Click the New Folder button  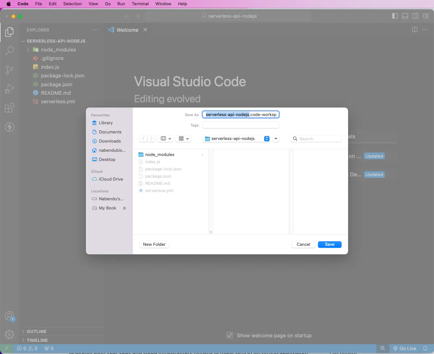[x=154, y=245]
